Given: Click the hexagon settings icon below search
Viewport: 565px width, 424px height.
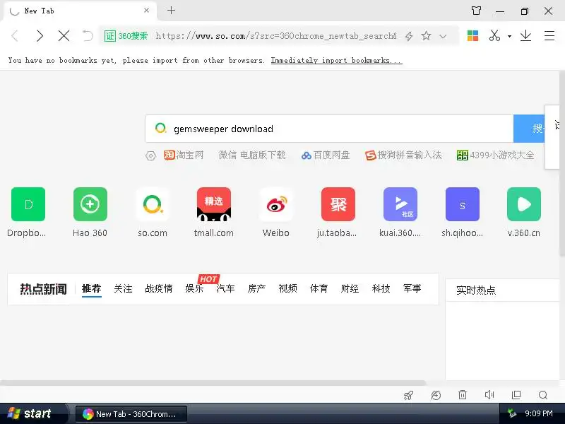Looking at the screenshot, I should click(150, 155).
